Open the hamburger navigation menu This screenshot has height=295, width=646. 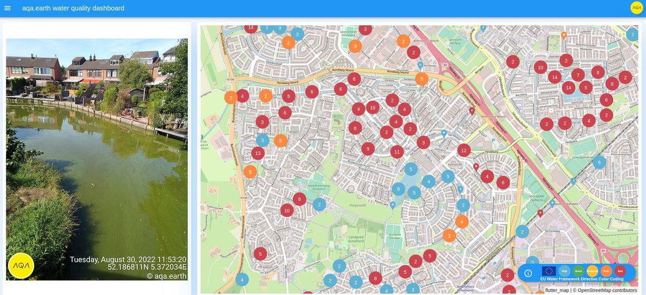pos(8,8)
